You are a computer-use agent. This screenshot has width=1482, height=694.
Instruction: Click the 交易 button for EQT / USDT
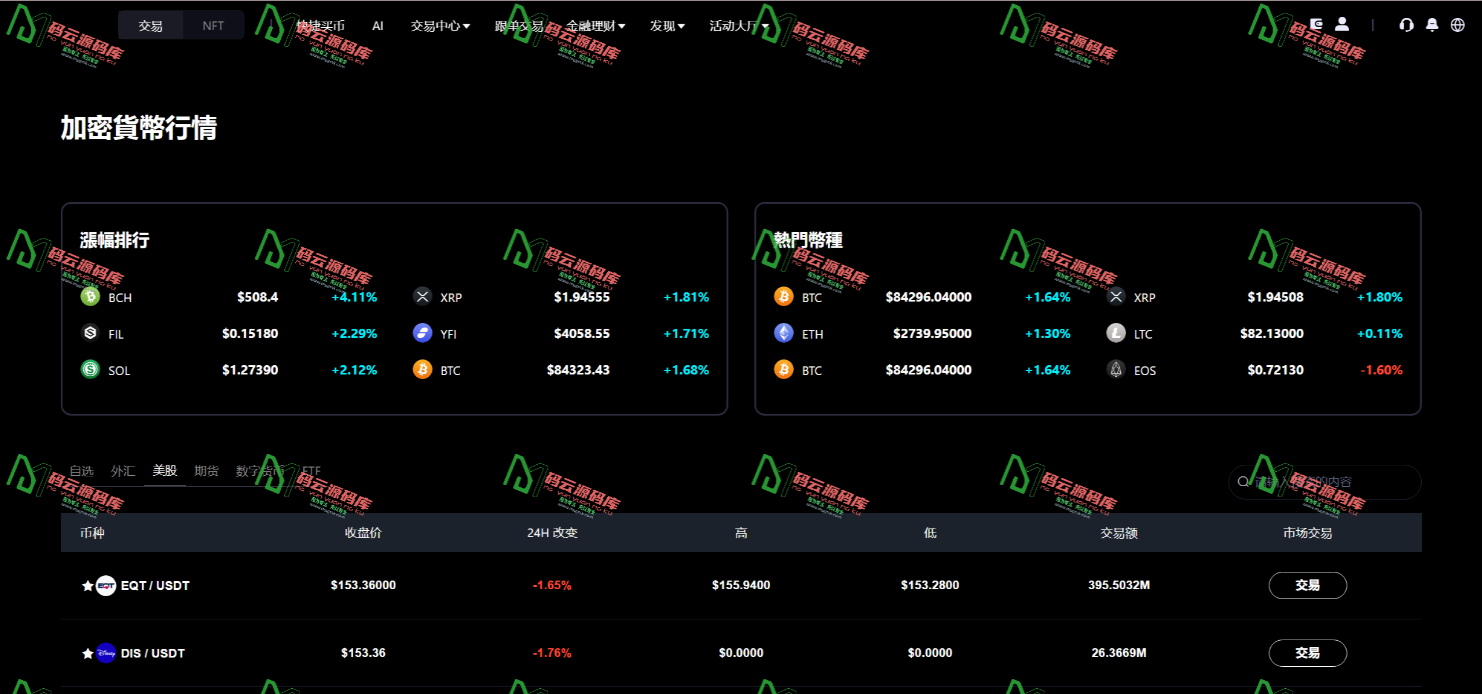tap(1307, 585)
